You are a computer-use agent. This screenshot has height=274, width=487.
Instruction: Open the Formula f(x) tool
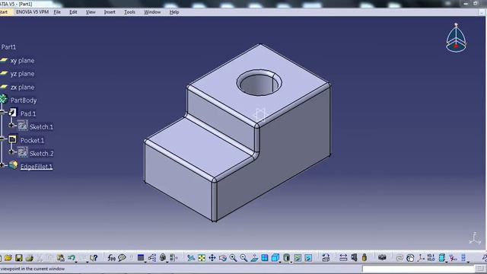[x=111, y=257]
